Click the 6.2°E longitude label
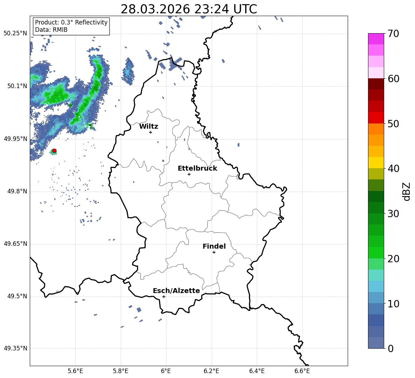The image size is (415, 378). [x=211, y=371]
